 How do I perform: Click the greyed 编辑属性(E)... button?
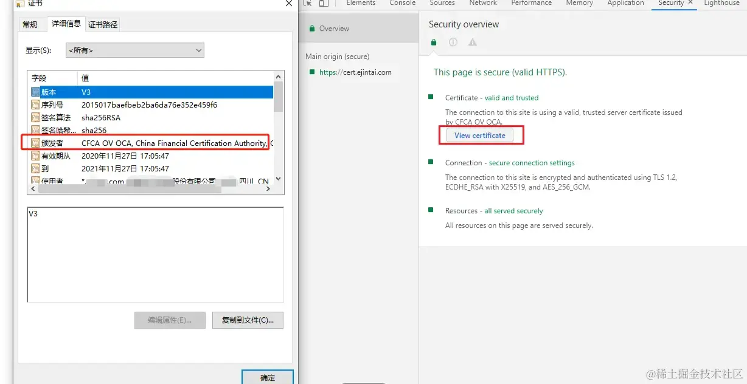(x=169, y=320)
